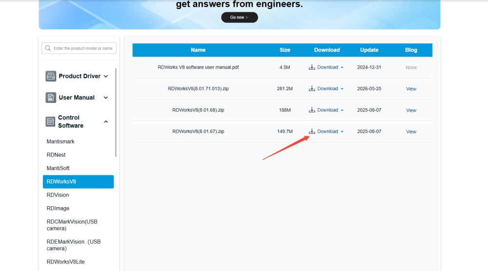488x271 pixels.
Task: Click the Control Software heading
Action: tap(71, 121)
